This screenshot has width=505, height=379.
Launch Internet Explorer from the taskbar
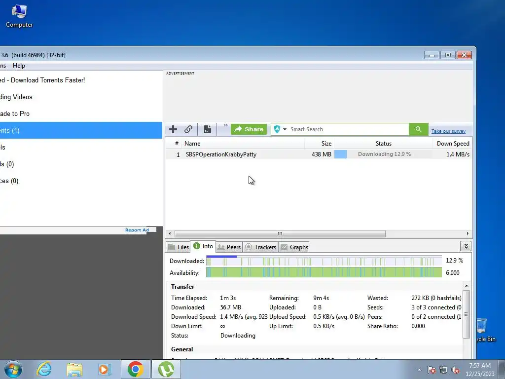(44, 369)
